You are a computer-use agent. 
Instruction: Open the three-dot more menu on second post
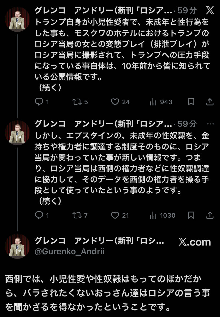click(210, 124)
